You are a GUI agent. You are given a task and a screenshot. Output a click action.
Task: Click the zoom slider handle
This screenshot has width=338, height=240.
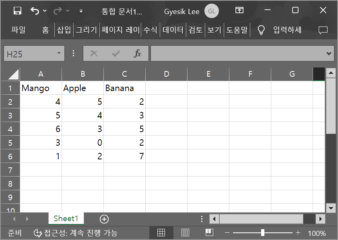click(262, 233)
